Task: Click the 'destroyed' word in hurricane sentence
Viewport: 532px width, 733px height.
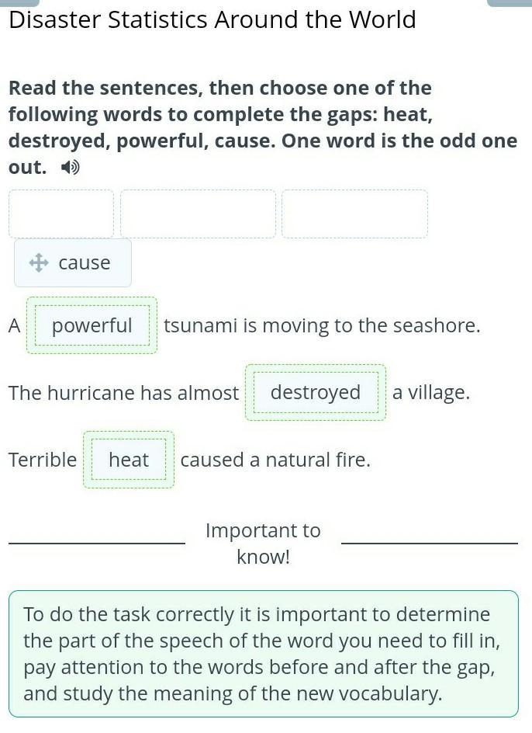Action: pos(316,392)
